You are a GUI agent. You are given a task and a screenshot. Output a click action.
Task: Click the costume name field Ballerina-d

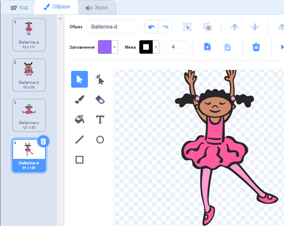tap(113, 27)
